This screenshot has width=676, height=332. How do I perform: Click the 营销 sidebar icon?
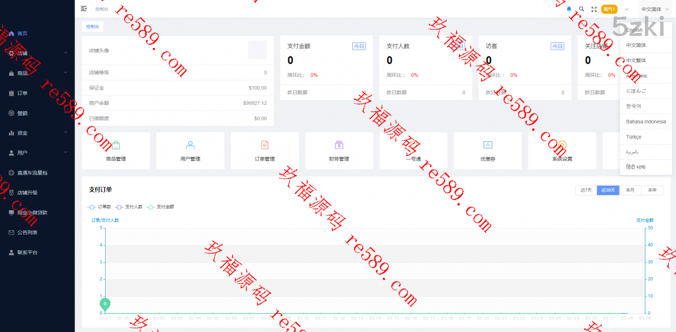(x=12, y=113)
